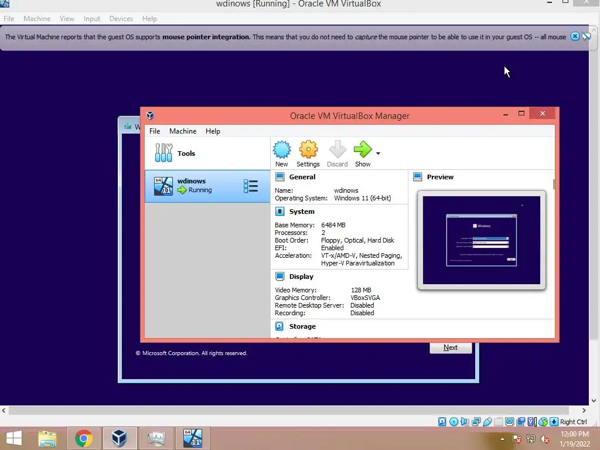Click the green Show arrow icon

[x=362, y=149]
